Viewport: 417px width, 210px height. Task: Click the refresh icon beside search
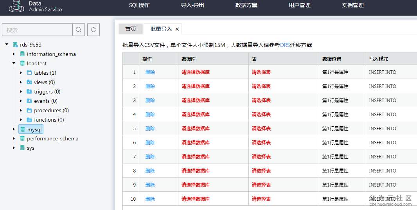(93, 30)
